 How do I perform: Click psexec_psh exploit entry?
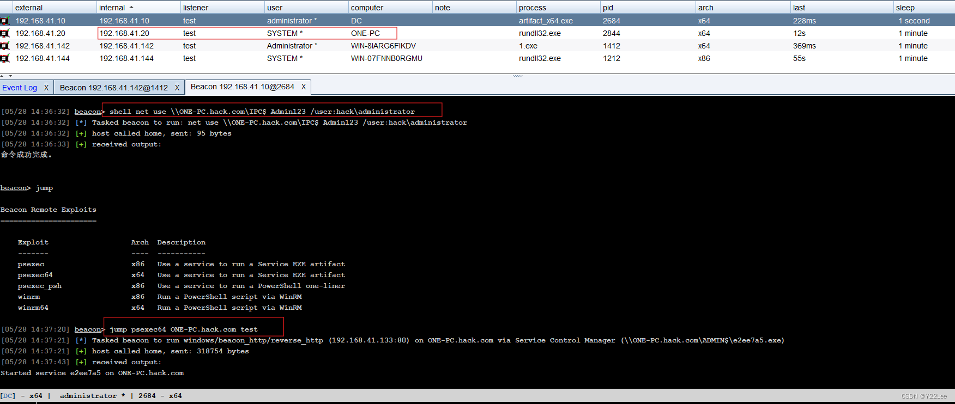click(x=40, y=286)
